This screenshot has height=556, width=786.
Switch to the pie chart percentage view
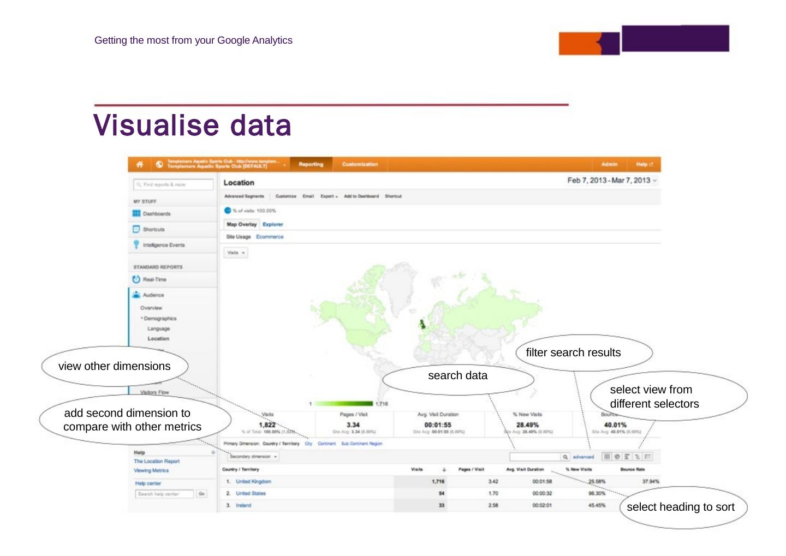(x=617, y=457)
